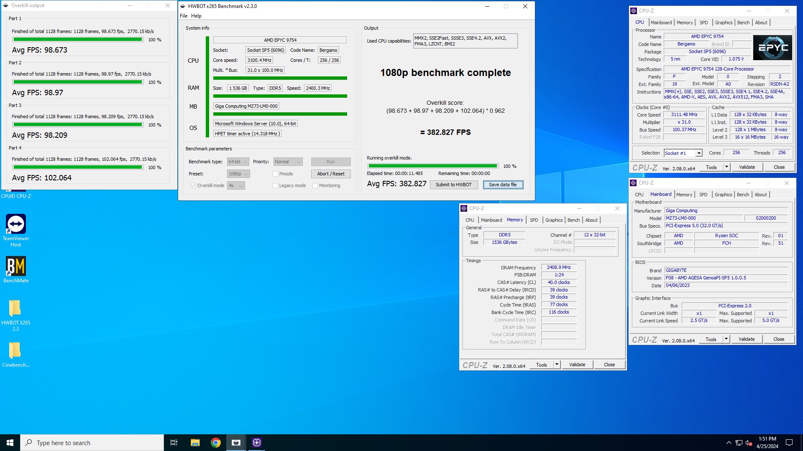Click Validate in CPU-Z Mainboard window
Image resolution: width=803 pixels, height=451 pixels.
(747, 339)
